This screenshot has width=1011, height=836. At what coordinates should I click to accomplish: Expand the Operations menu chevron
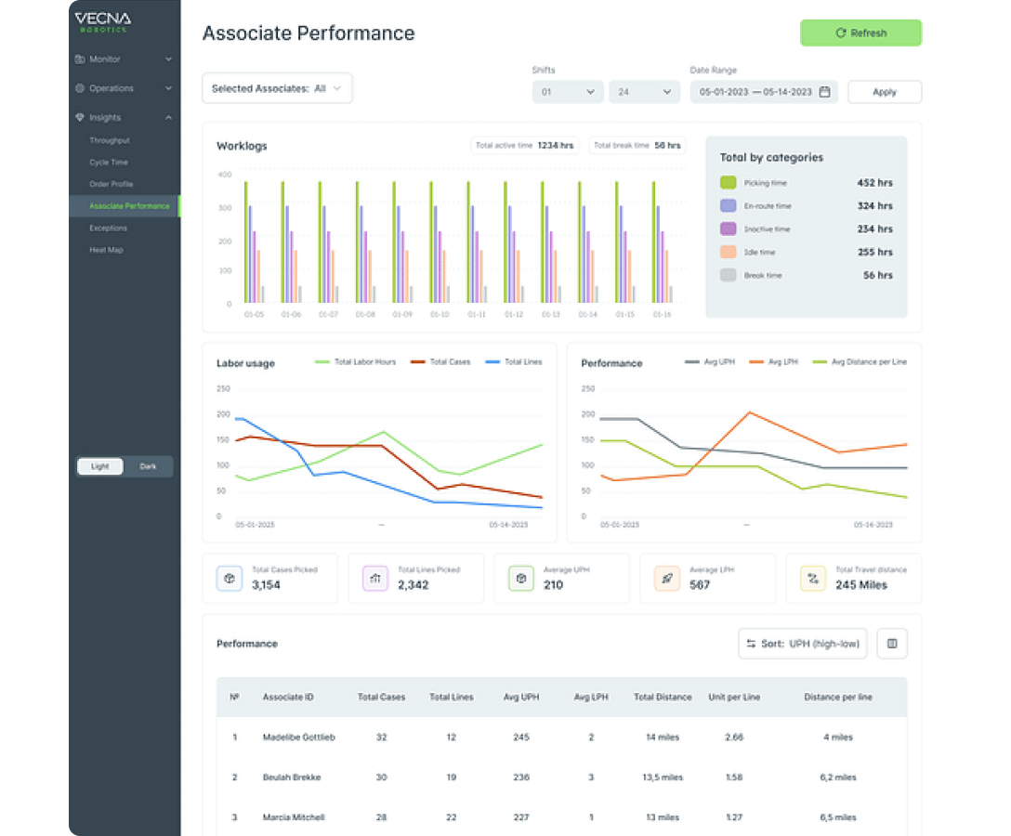168,88
